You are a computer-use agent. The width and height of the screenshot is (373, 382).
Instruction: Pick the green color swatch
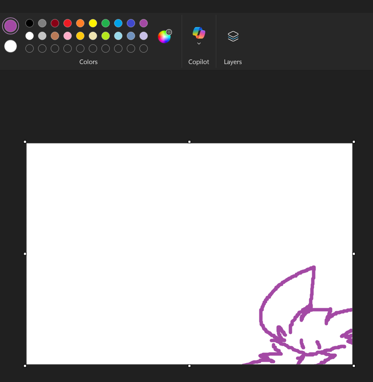(x=106, y=23)
